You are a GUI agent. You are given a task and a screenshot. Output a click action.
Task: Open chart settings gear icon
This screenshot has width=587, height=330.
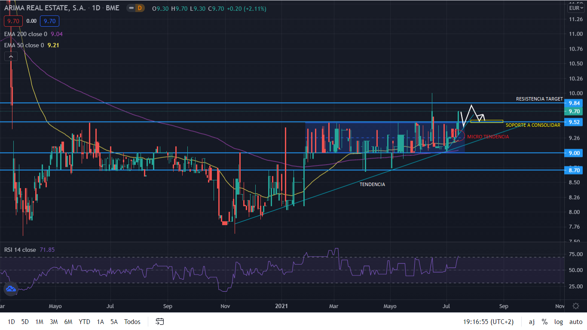(x=576, y=306)
